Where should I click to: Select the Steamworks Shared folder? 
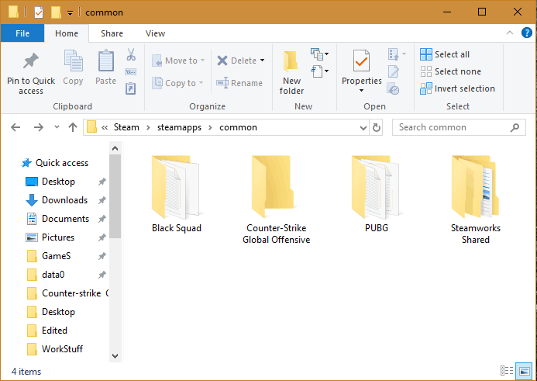tap(475, 199)
